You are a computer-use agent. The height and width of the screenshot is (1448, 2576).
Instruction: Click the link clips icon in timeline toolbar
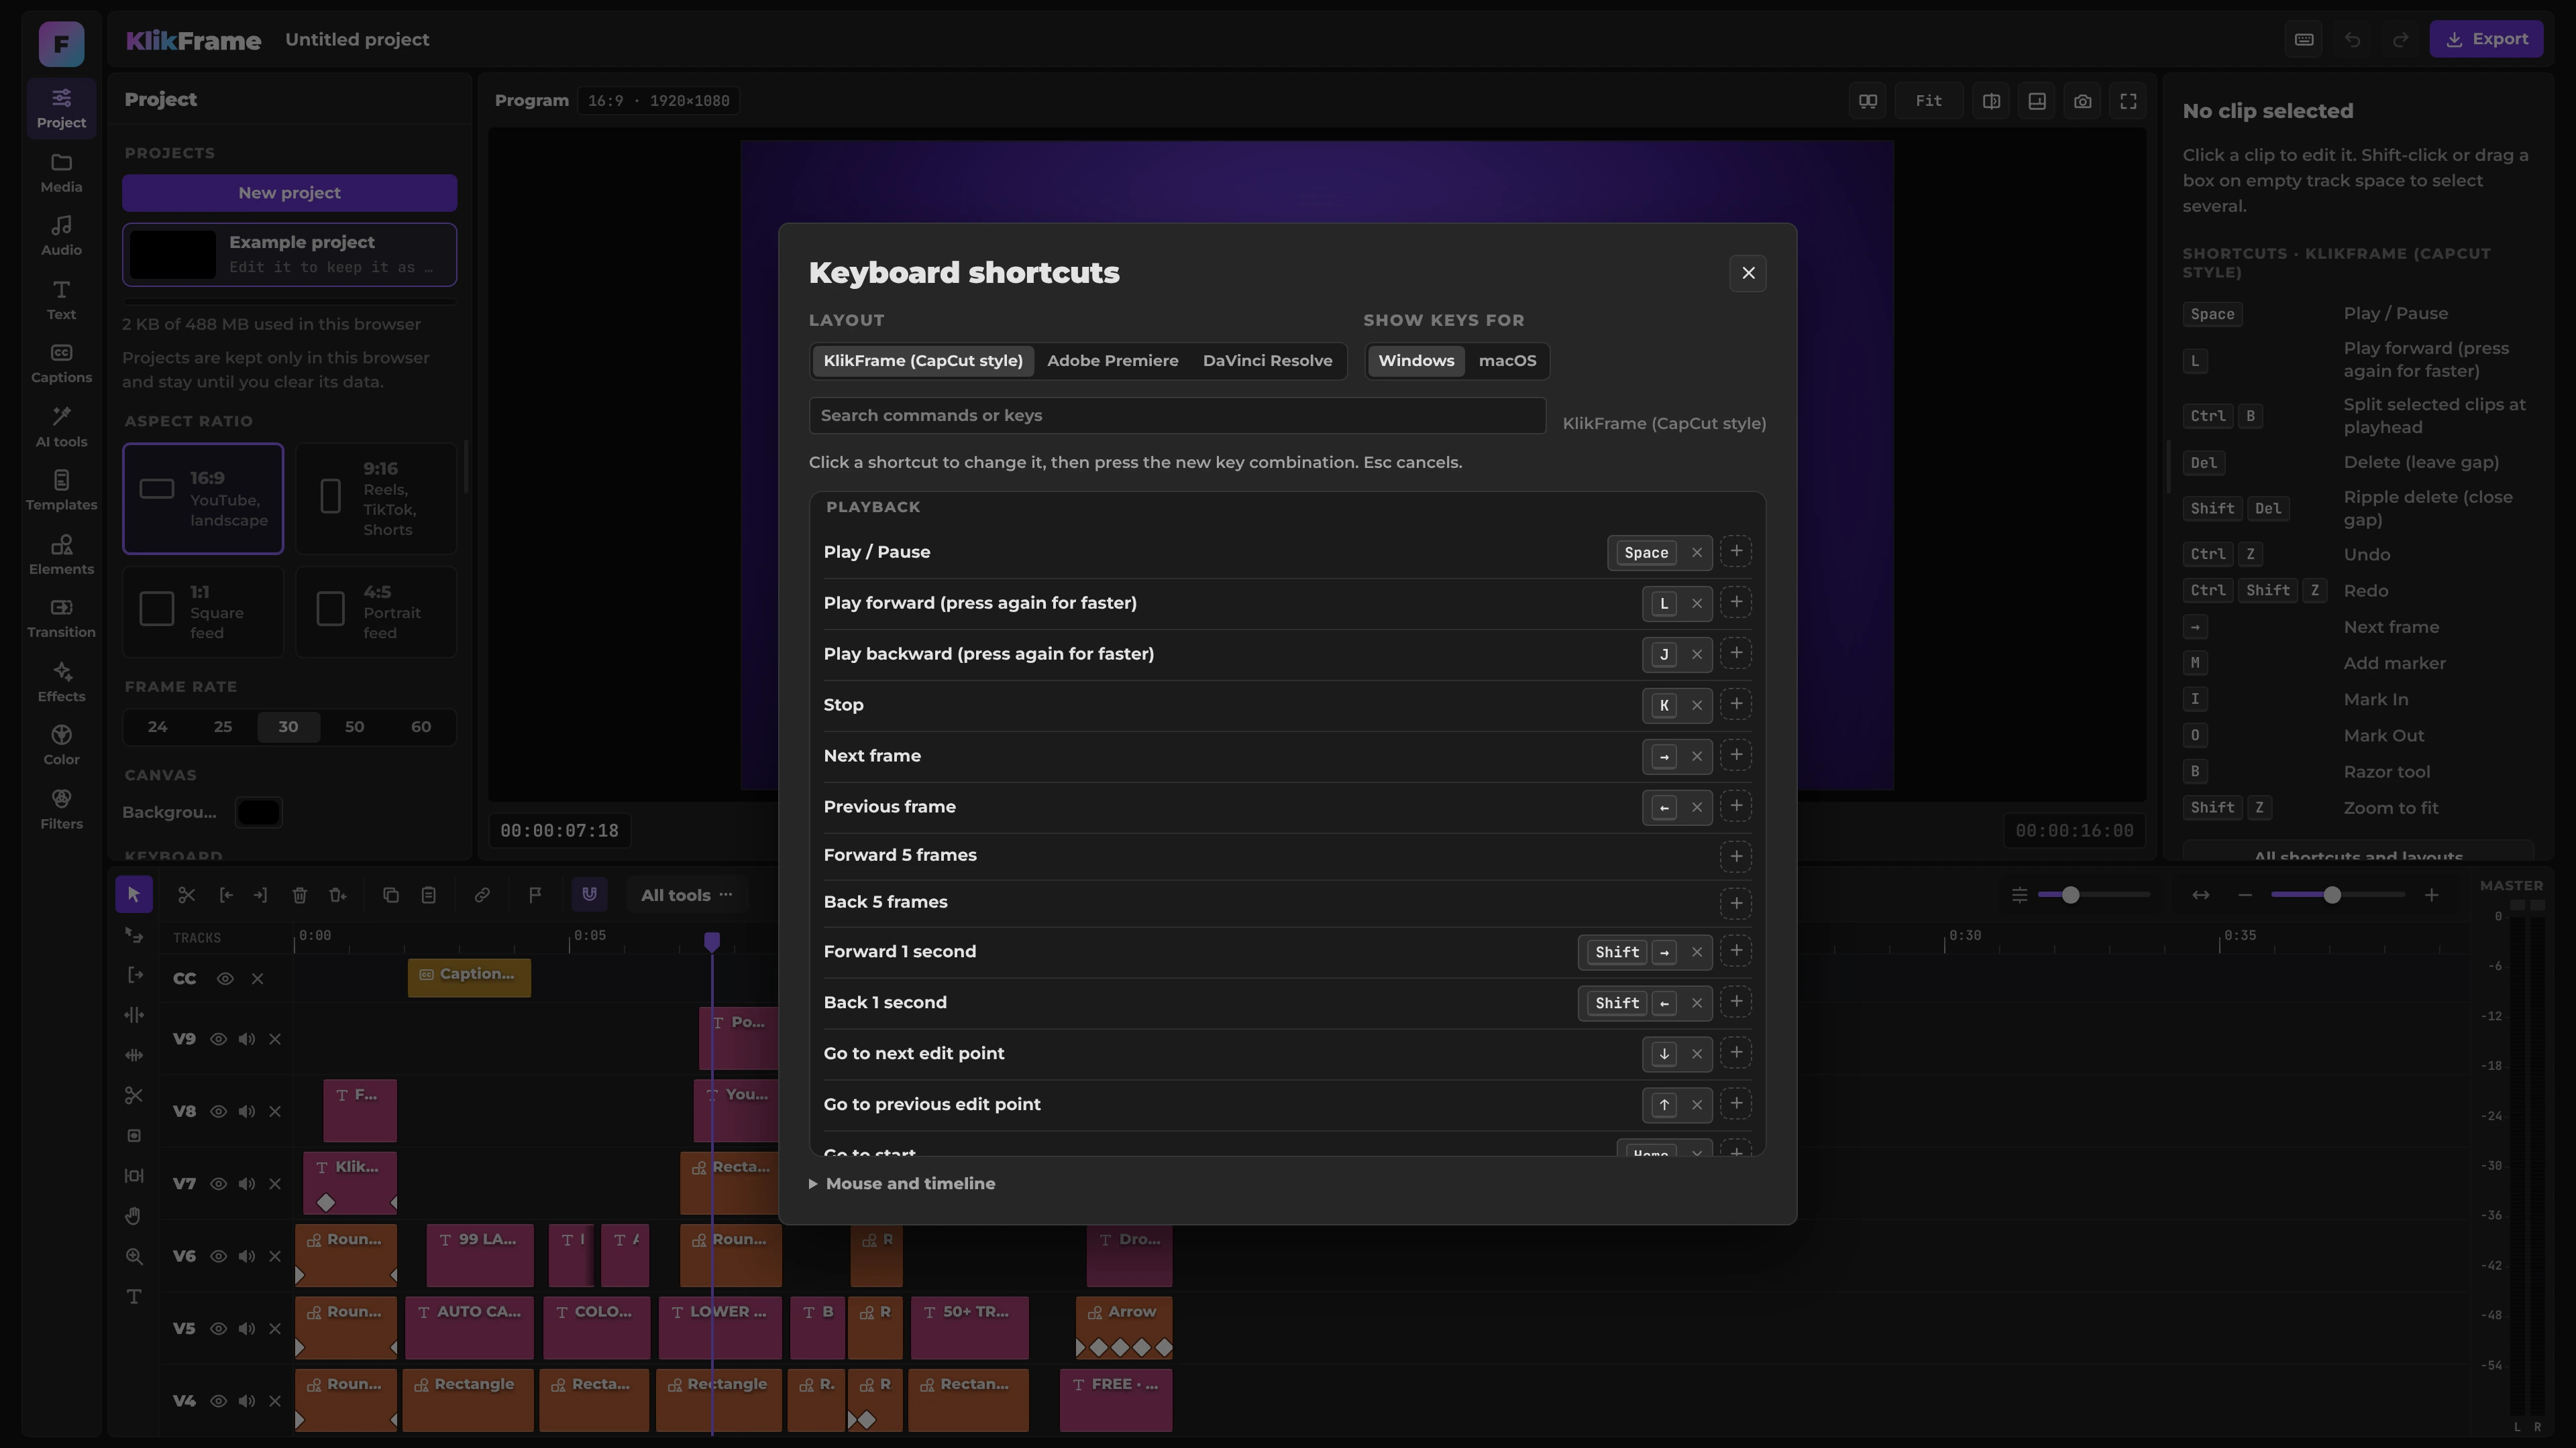coord(482,894)
